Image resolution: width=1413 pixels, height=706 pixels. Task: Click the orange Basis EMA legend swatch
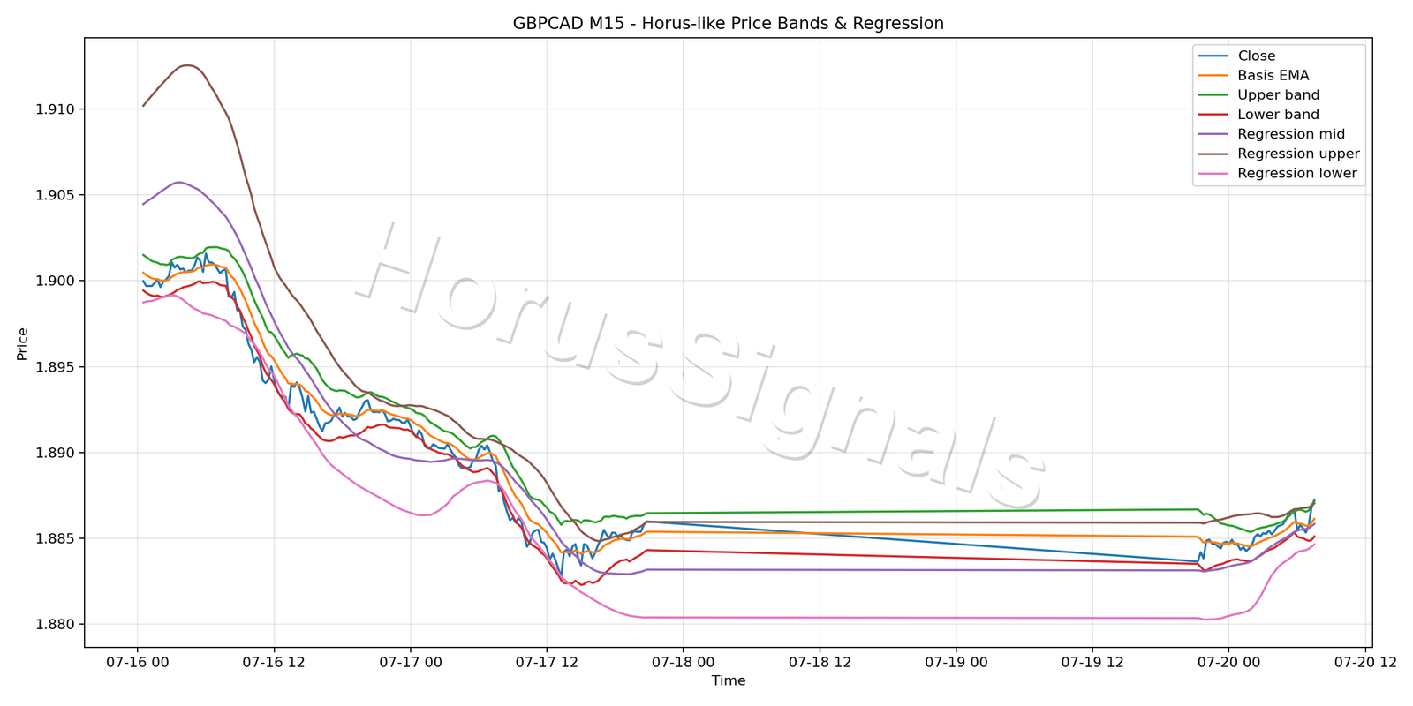point(1213,76)
